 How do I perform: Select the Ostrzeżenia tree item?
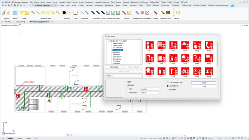(x=117, y=59)
